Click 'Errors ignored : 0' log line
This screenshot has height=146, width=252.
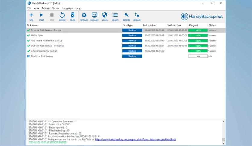point(48,128)
